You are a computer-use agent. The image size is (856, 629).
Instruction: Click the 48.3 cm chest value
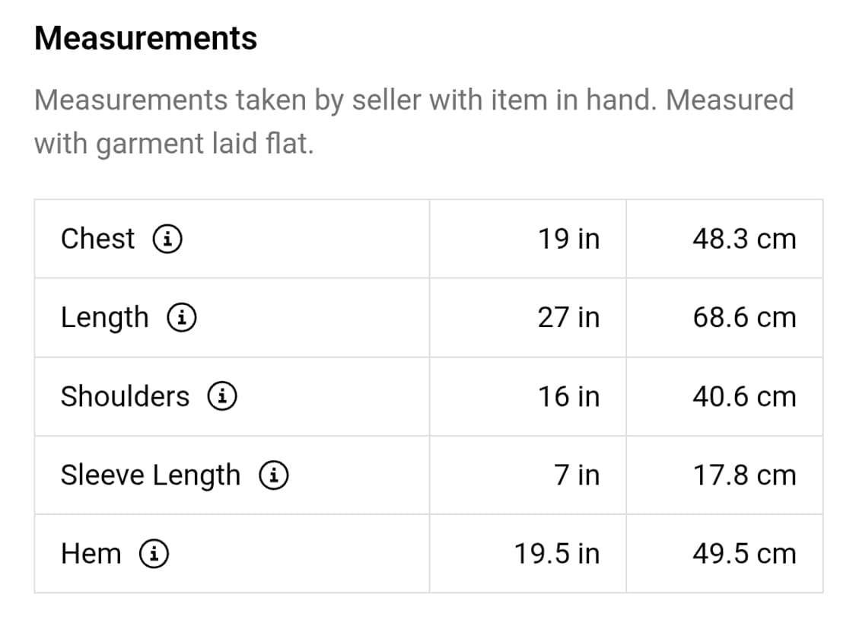coord(745,239)
